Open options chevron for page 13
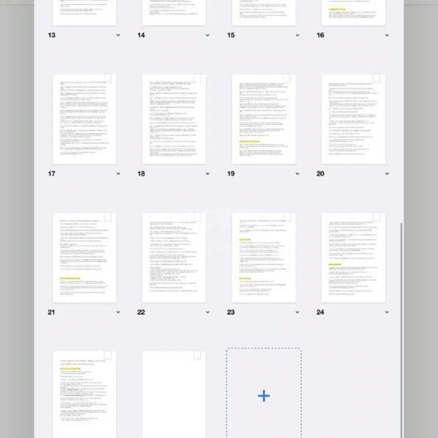438x438 pixels. point(118,35)
